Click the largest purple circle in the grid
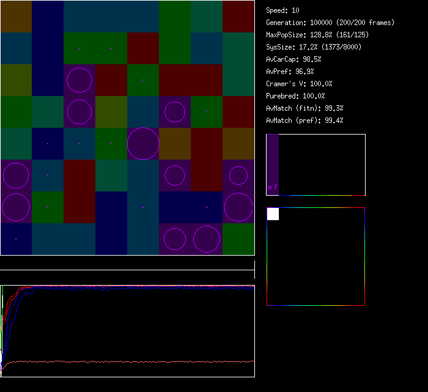The width and height of the screenshot is (428, 392). point(143,144)
